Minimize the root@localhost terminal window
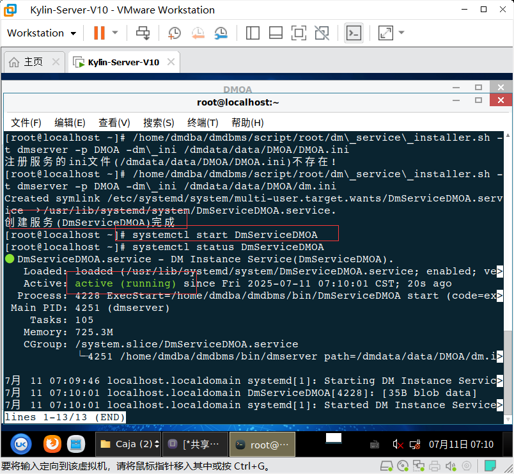This screenshot has height=474, width=514. 456,100
